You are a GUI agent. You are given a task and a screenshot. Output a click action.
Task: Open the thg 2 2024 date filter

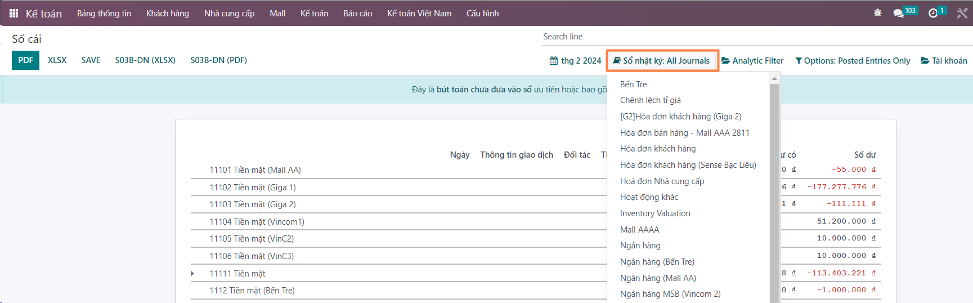575,61
